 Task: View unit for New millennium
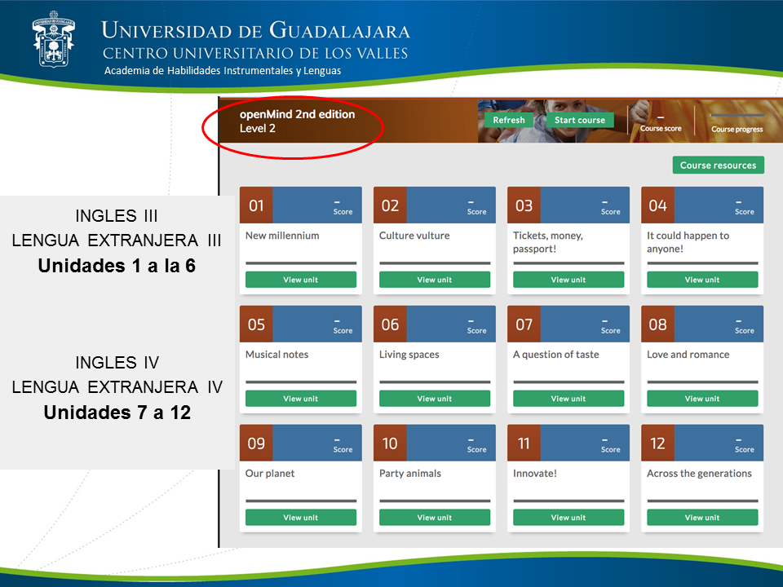click(301, 280)
